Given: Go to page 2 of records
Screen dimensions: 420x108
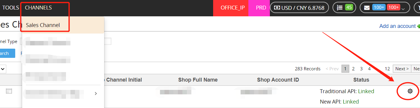Looking at the screenshot, I should (x=353, y=69).
